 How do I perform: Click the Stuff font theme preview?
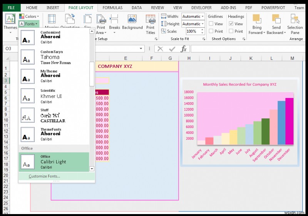(28, 115)
